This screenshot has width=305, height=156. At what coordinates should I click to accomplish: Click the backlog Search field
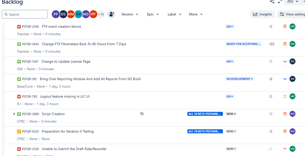[x=25, y=14]
